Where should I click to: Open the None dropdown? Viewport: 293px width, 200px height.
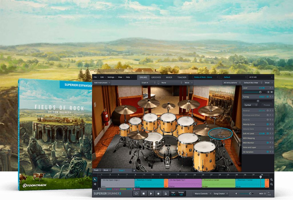[x=172, y=83]
